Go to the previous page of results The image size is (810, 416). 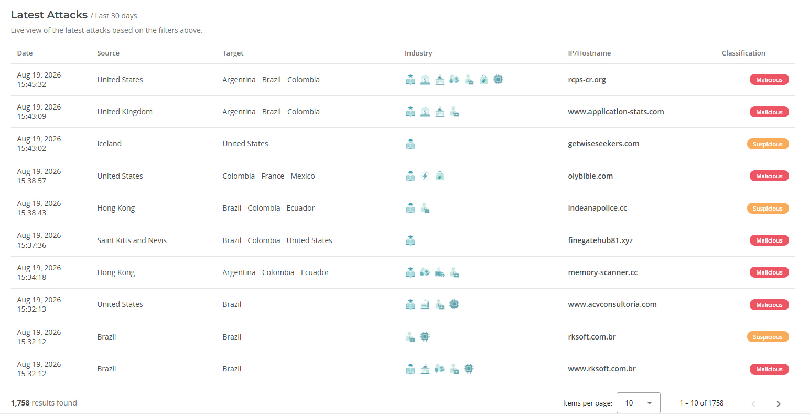coord(753,403)
